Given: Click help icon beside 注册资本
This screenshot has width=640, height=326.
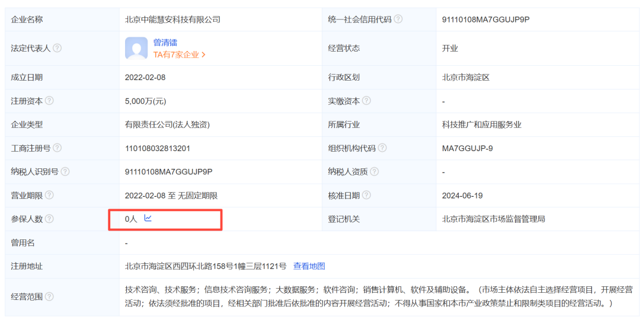Looking at the screenshot, I should click(x=49, y=101).
